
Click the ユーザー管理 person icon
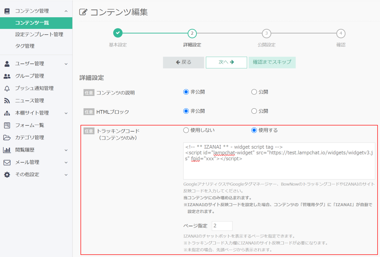pyautogui.click(x=7, y=64)
